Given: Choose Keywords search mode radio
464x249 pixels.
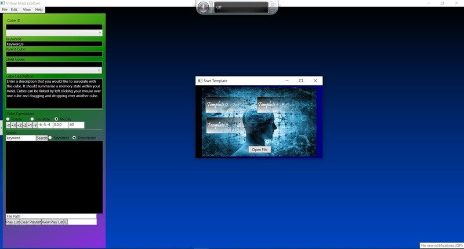Looking at the screenshot, I should (50, 138).
